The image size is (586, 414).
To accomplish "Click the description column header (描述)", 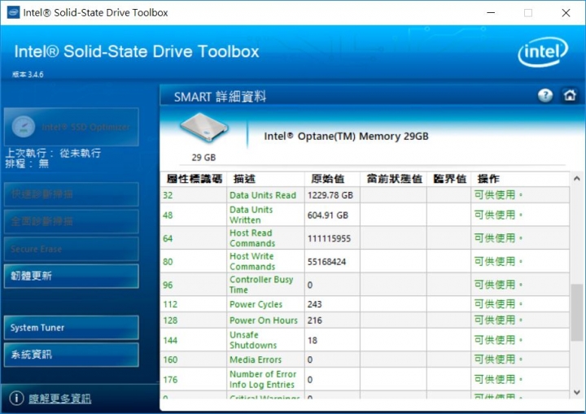I will pyautogui.click(x=244, y=179).
